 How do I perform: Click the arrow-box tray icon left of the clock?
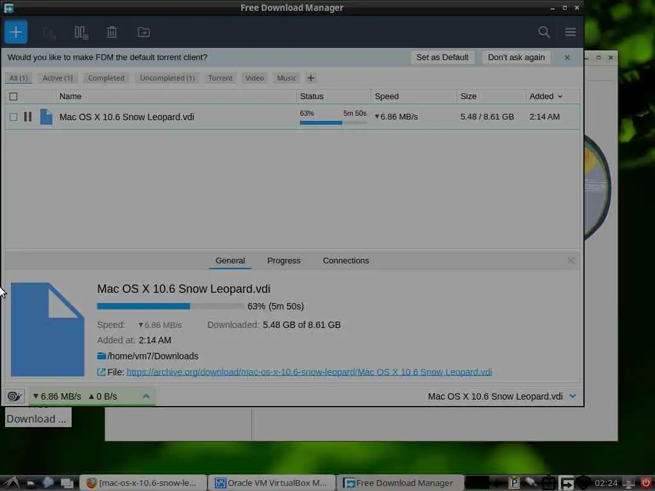pyautogui.click(x=567, y=483)
